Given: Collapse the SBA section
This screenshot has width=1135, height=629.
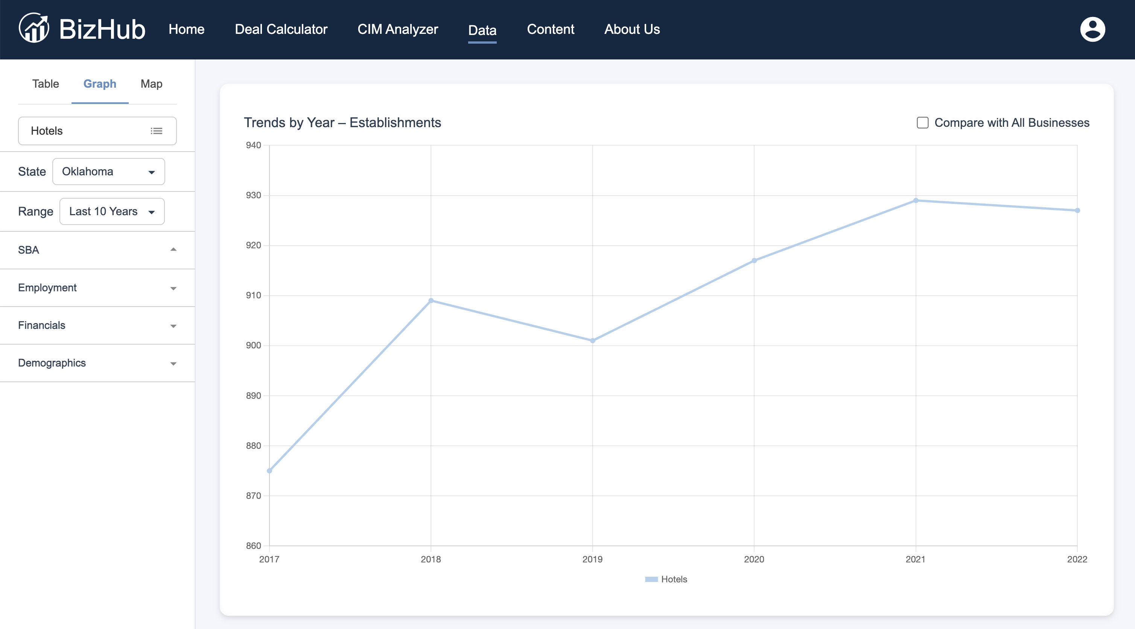Looking at the screenshot, I should (x=97, y=250).
